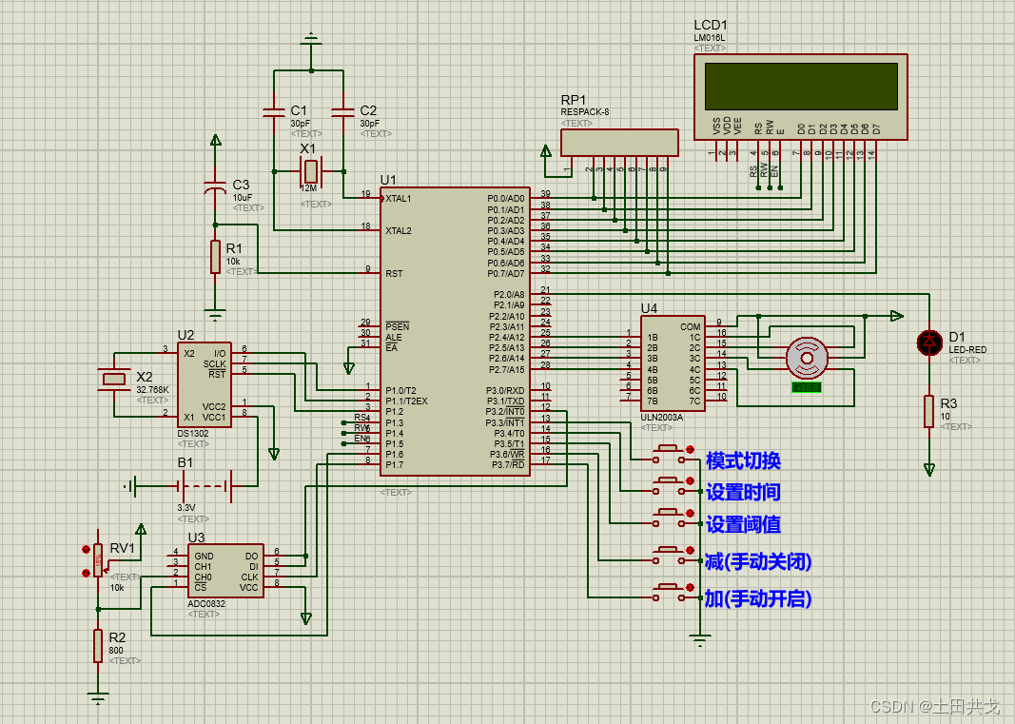Select capacitor C1 30pF
This screenshot has height=724, width=1015.
point(274,113)
